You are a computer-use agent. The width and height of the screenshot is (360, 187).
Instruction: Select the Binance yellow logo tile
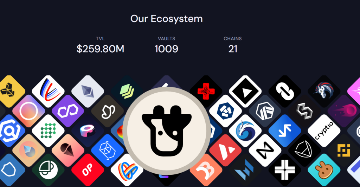pyautogui.click(x=344, y=150)
